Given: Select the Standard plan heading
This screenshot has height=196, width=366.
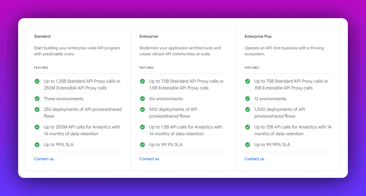Looking at the screenshot, I should click(x=42, y=36).
